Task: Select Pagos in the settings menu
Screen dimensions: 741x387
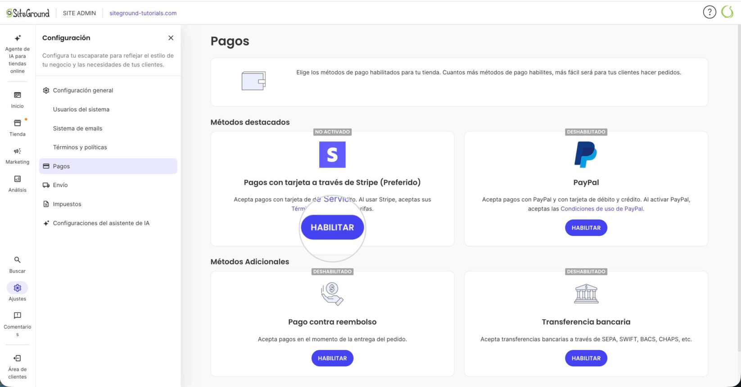Action: click(x=108, y=166)
